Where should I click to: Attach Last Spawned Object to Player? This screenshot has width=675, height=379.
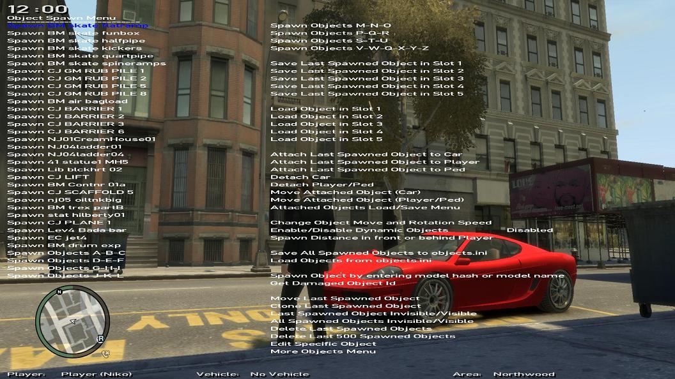[375, 162]
